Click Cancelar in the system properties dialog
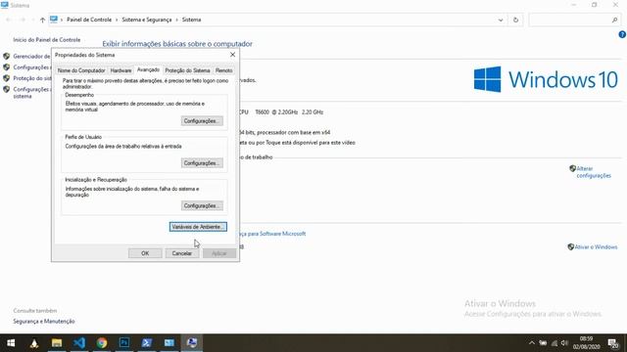627x352 pixels. tap(182, 253)
